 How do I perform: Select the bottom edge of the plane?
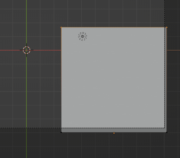coord(114,132)
